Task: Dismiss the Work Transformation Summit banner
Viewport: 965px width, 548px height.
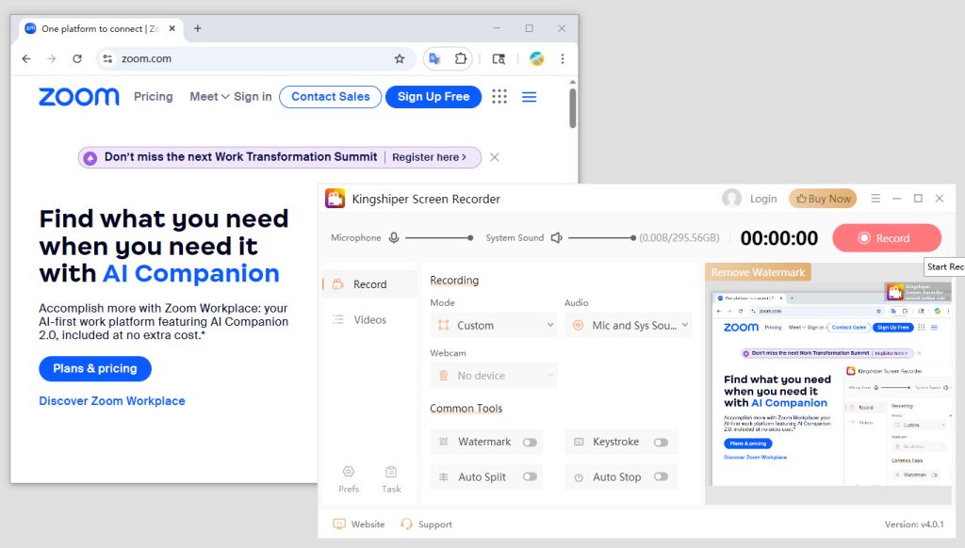Action: point(494,157)
